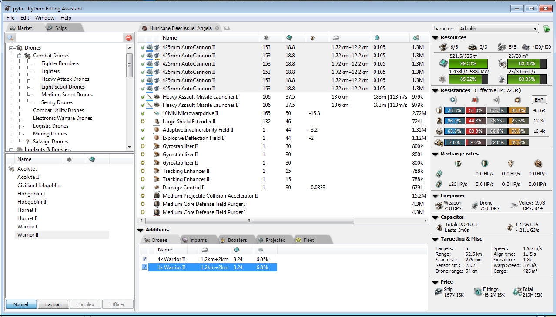The image size is (556, 317).
Task: Toggle the 10MN Microwarpdrive II active state
Action: click(143, 113)
